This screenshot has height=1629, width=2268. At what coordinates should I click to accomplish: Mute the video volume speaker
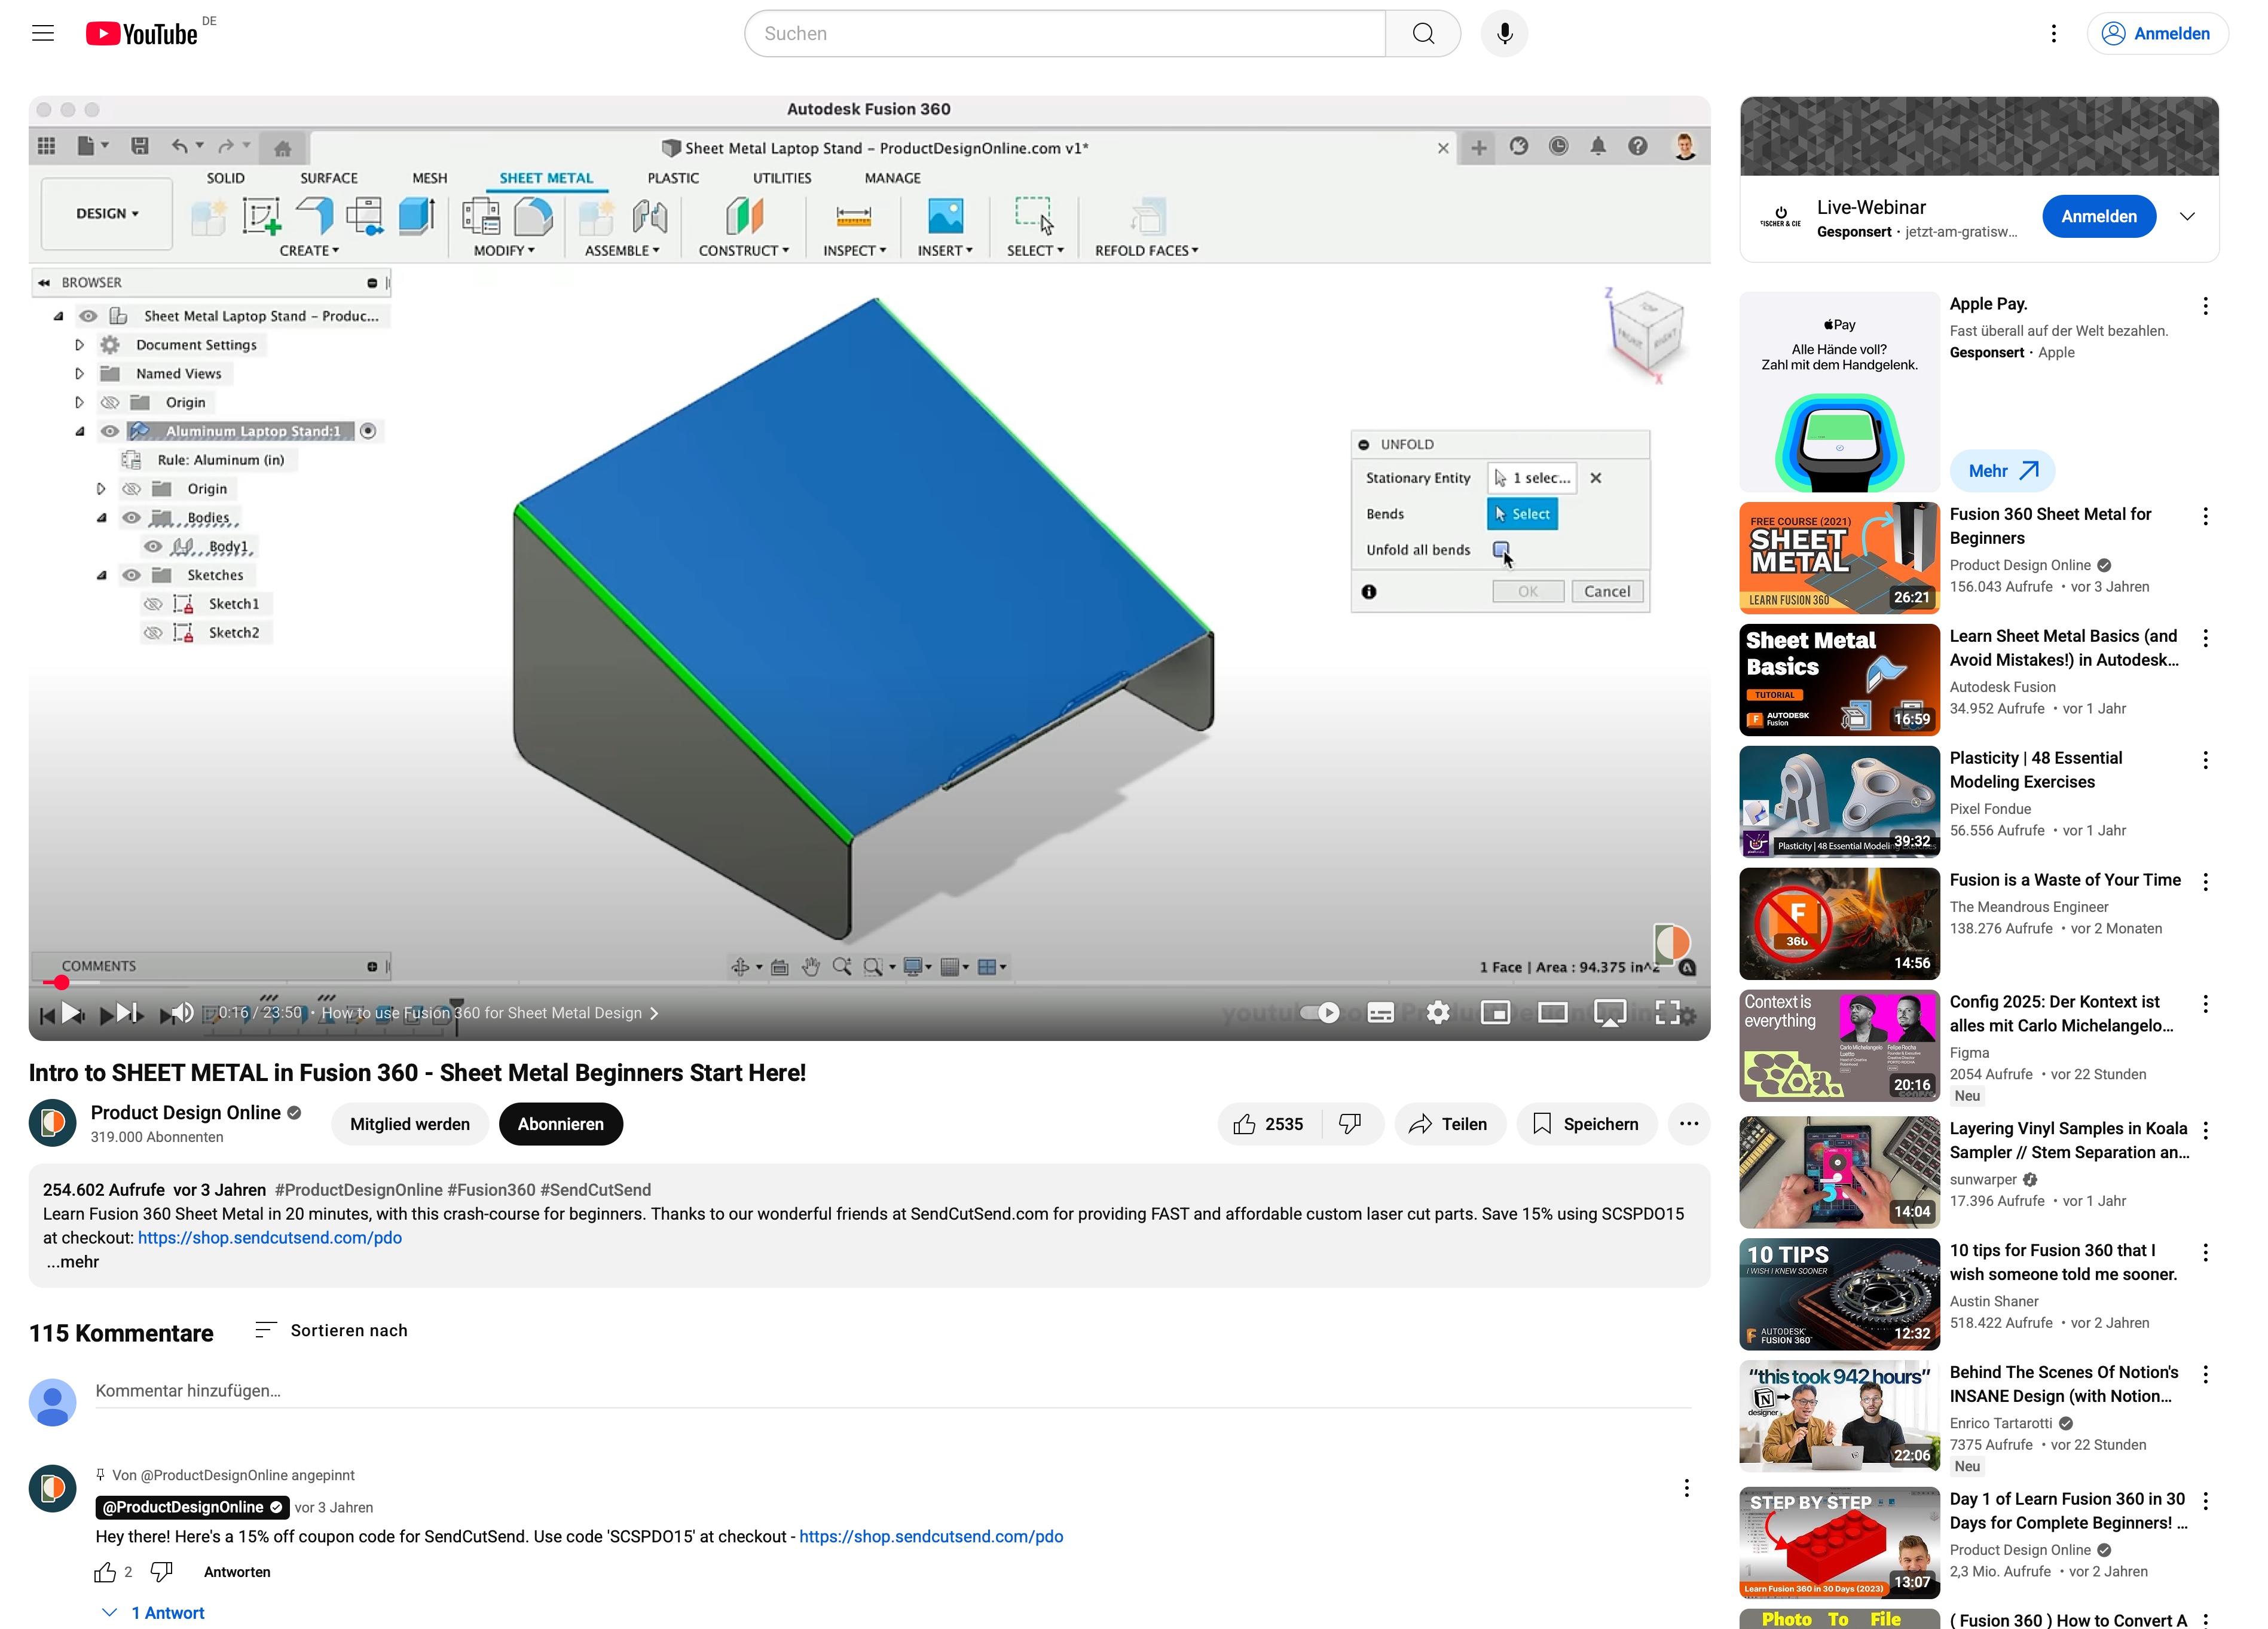181,1013
